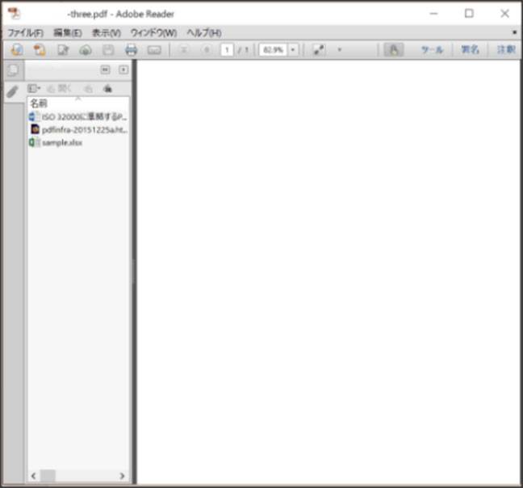Open the 署名 (Sign) pane
This screenshot has width=523, height=488.
click(x=470, y=50)
